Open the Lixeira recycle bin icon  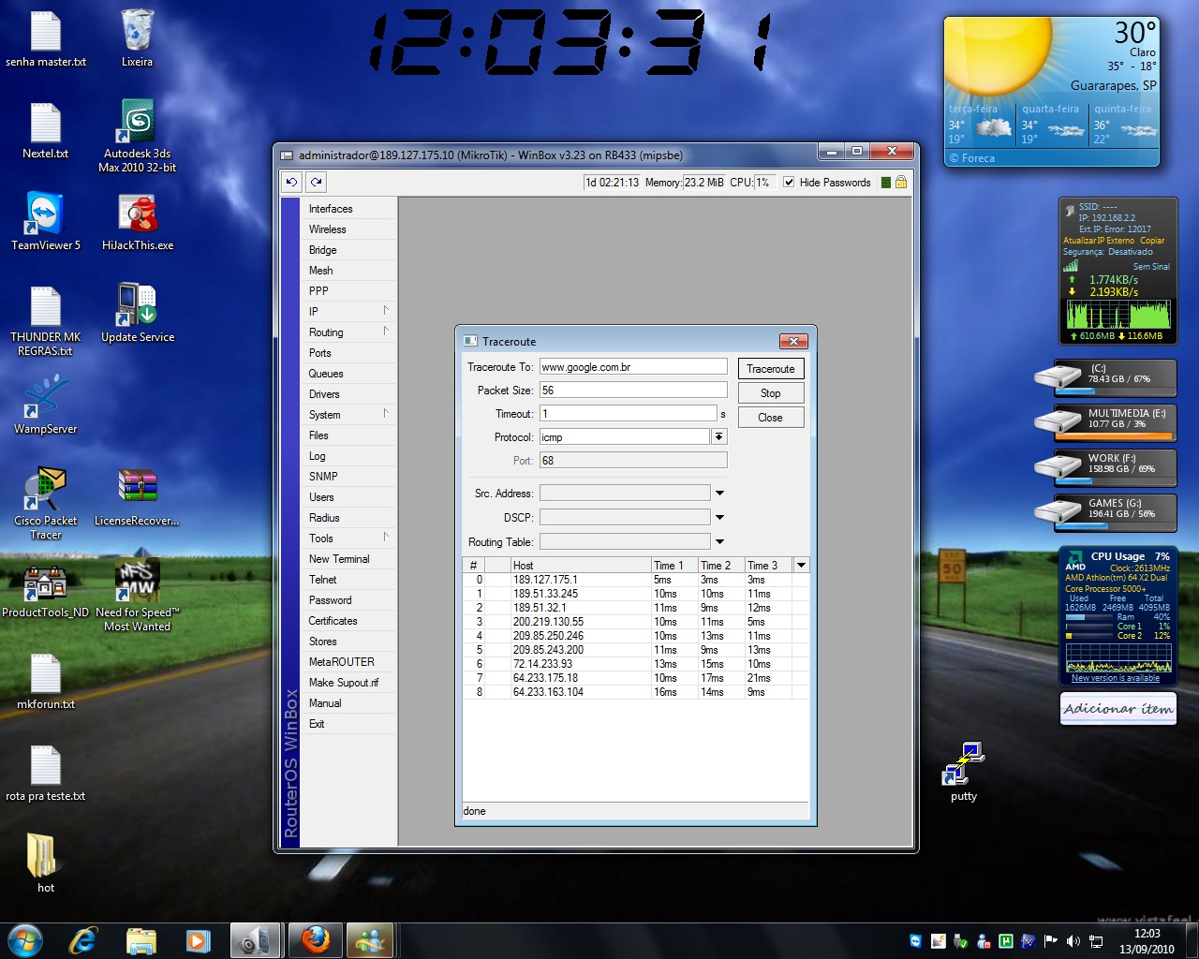tap(137, 37)
